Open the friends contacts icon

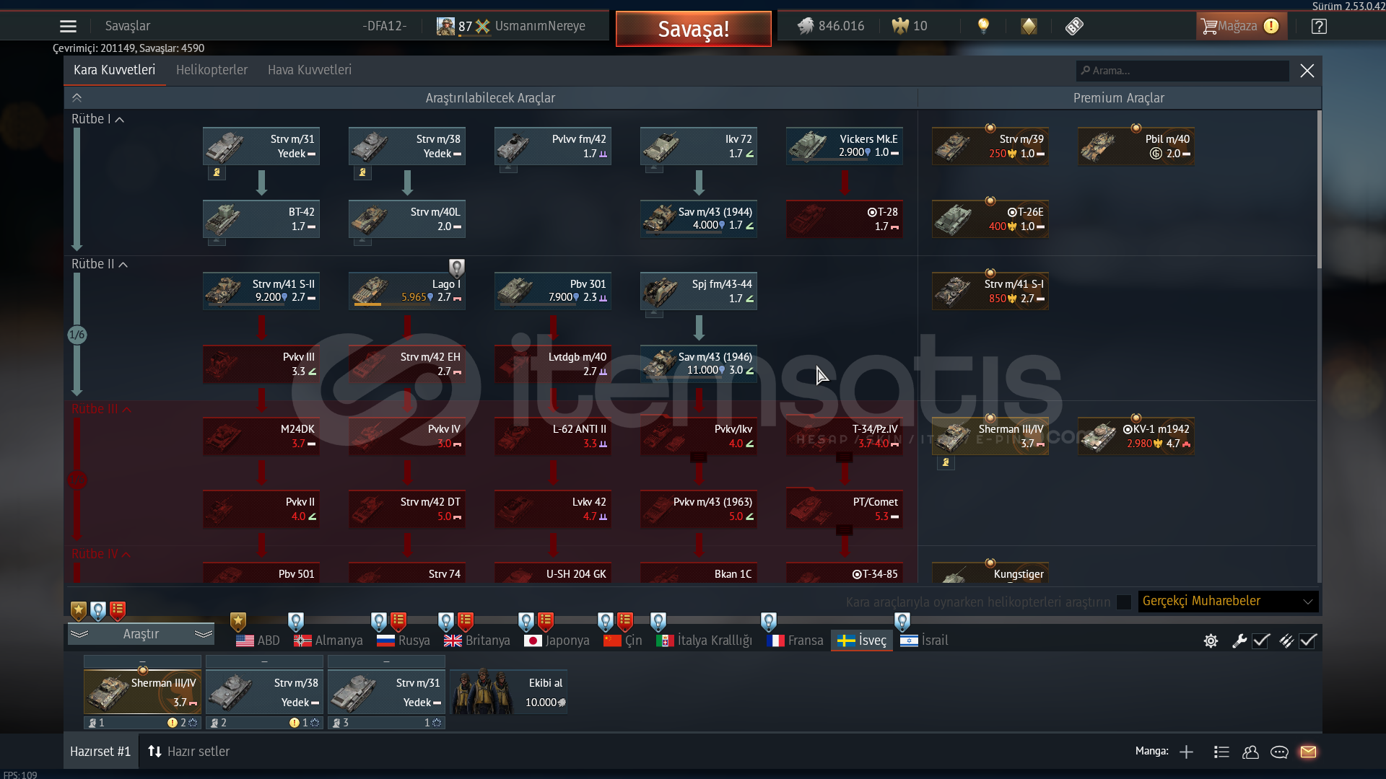click(x=1250, y=752)
